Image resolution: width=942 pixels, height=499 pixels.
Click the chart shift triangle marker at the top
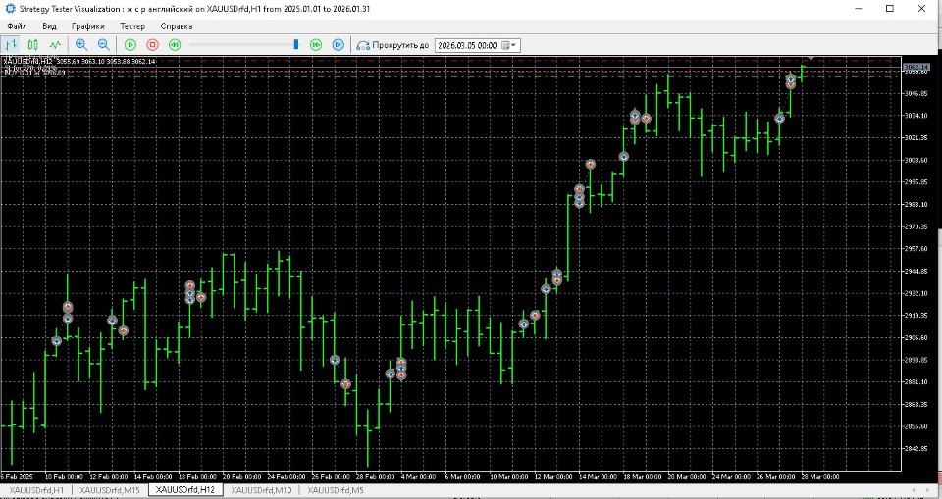tap(811, 59)
